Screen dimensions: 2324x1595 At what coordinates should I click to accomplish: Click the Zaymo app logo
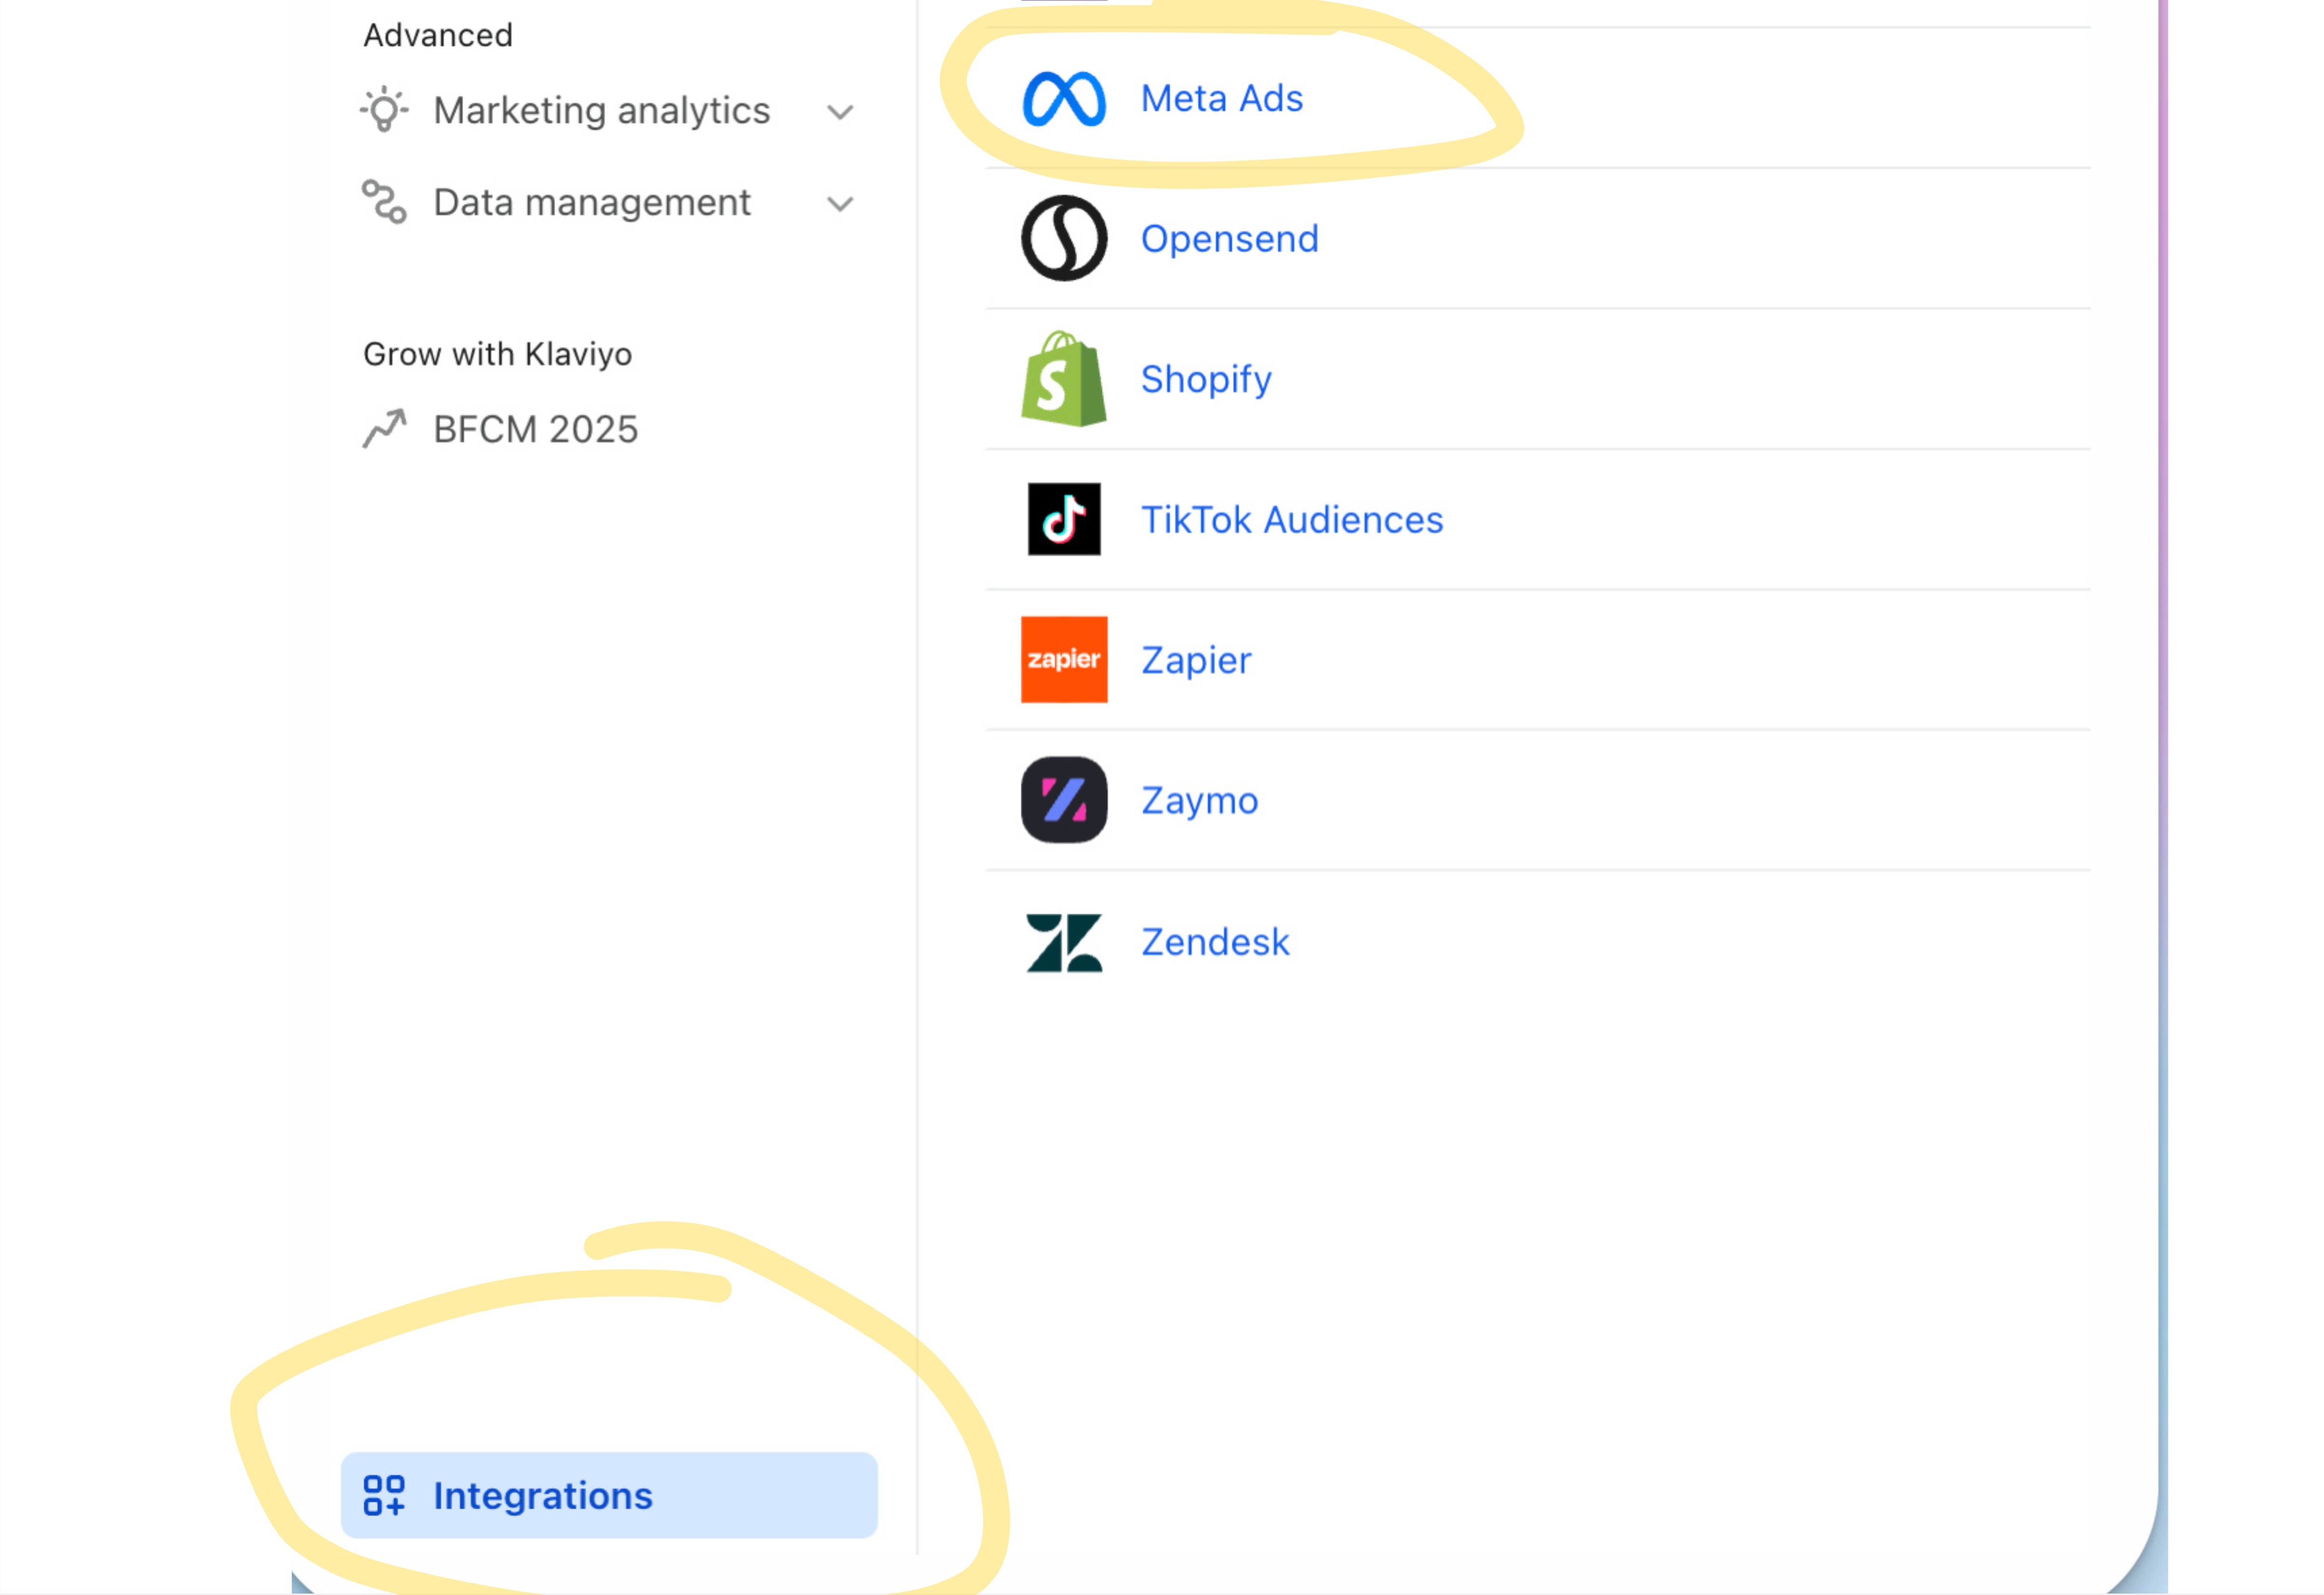(1063, 800)
